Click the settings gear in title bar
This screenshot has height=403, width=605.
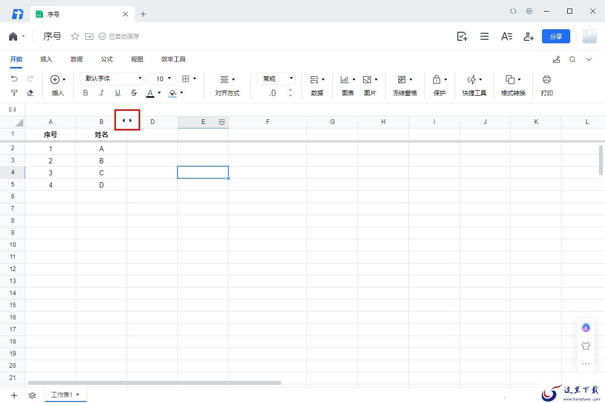[x=529, y=11]
